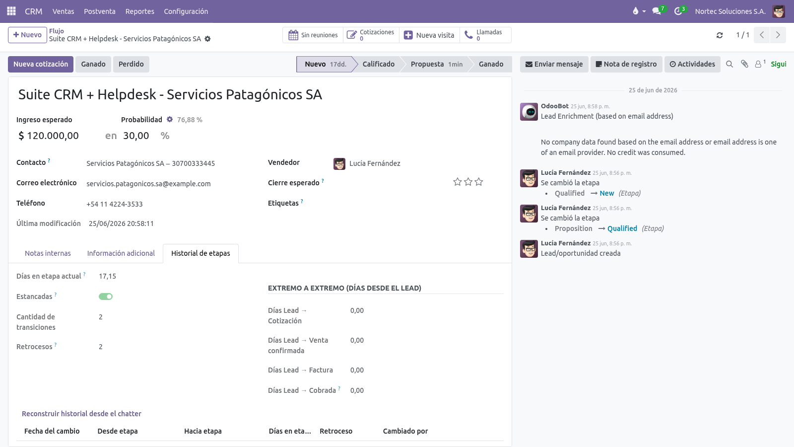Go to next record with right chevron
This screenshot has width=794, height=447.
coord(778,35)
